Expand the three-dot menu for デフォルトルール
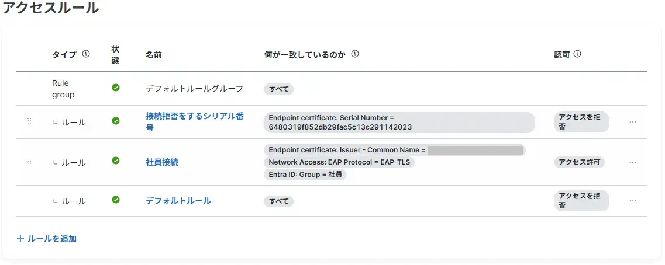The image size is (665, 265). [633, 201]
